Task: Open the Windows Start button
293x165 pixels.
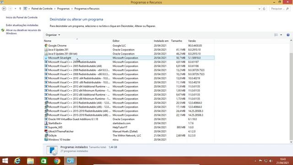Action: [x=5, y=161]
